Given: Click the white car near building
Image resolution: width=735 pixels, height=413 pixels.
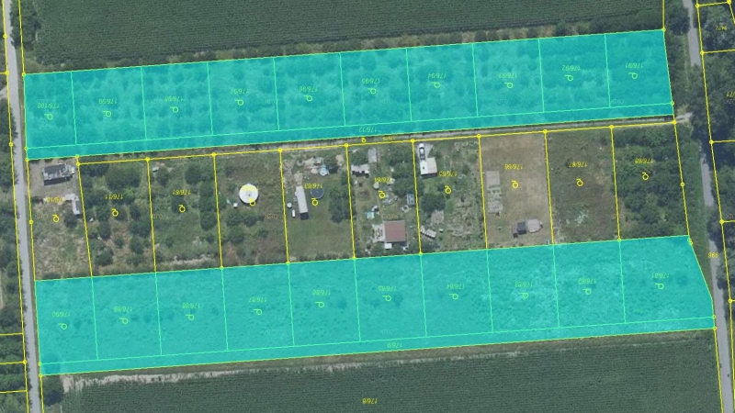Looking at the screenshot, I should pyautogui.click(x=422, y=151).
